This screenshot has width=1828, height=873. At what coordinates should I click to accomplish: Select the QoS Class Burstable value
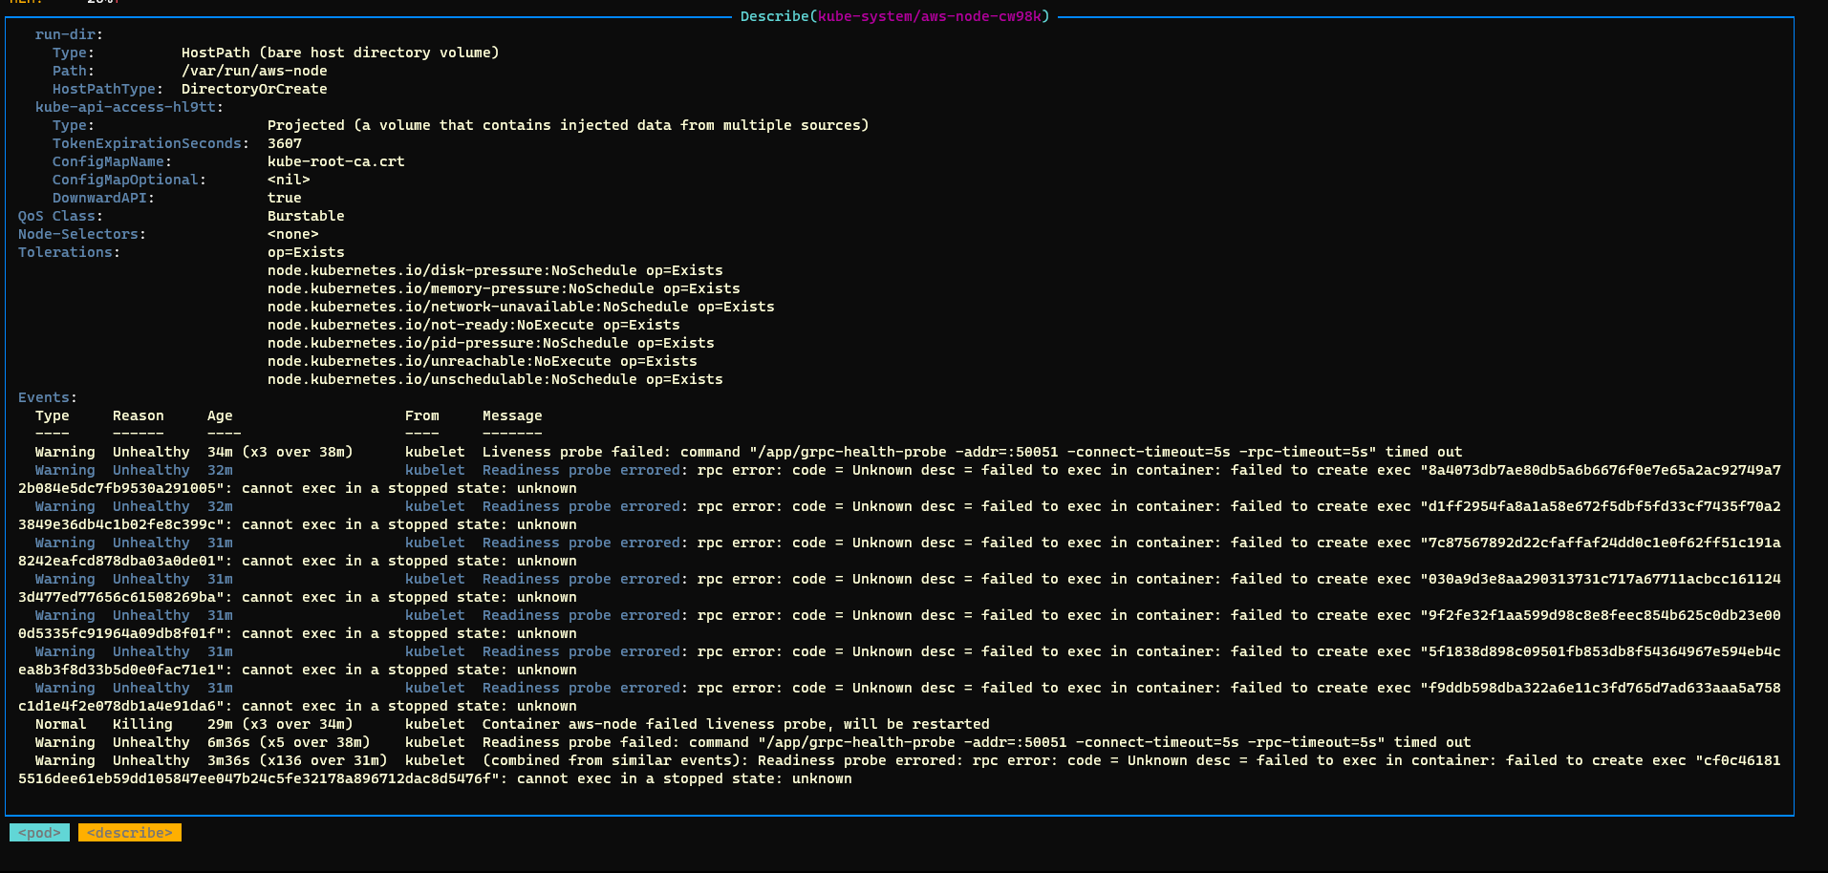[306, 215]
